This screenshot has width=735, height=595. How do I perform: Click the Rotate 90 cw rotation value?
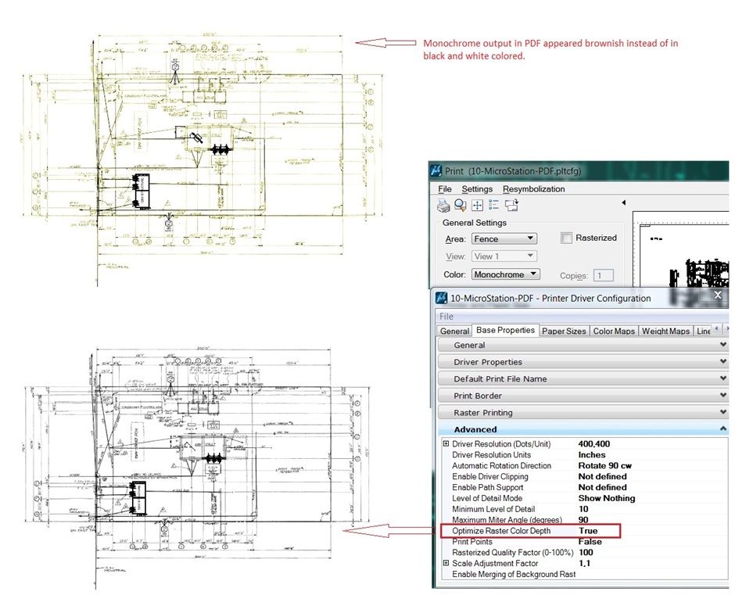(604, 465)
